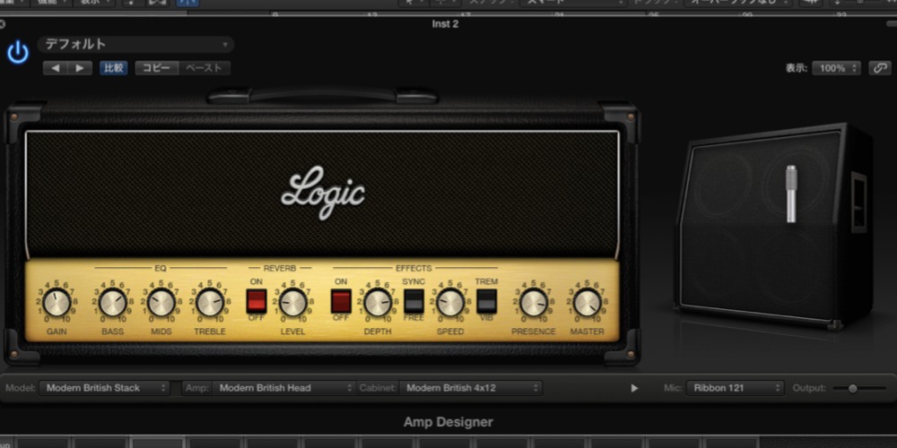Go to next preset with right arrow
Image resolution: width=897 pixels, height=448 pixels.
click(x=80, y=68)
